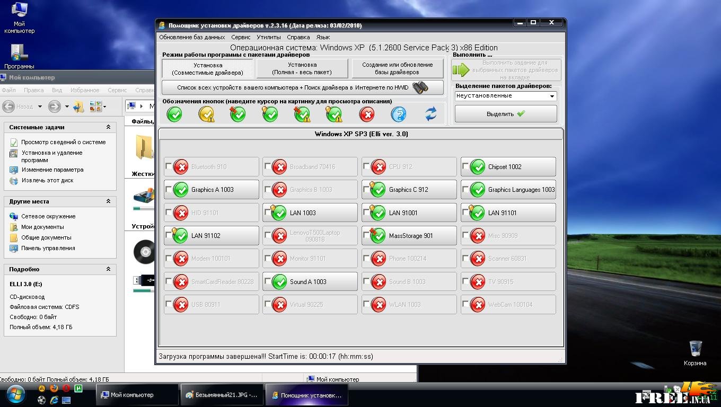Open My Computer desktop icon
Image resolution: width=721 pixels, height=407 pixels.
point(19,17)
